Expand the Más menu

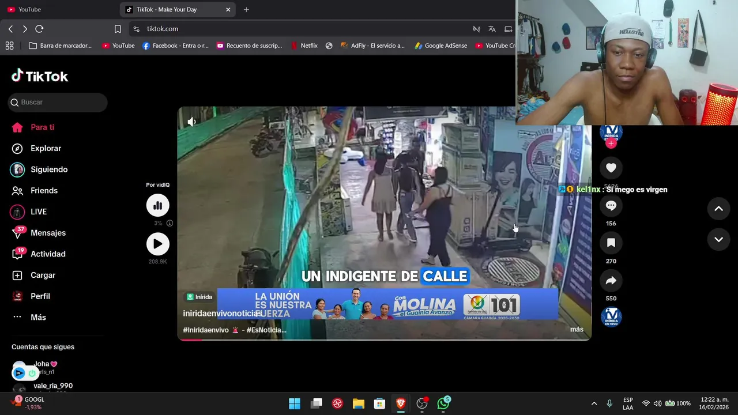(x=29, y=318)
